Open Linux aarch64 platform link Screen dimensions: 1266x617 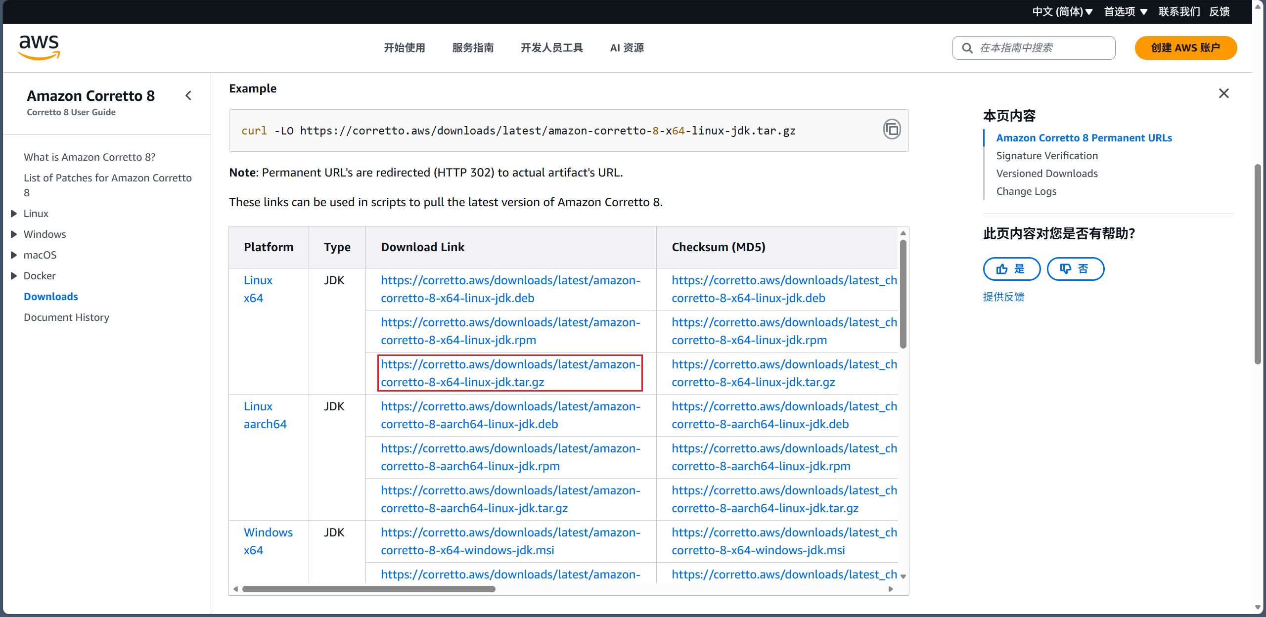265,415
